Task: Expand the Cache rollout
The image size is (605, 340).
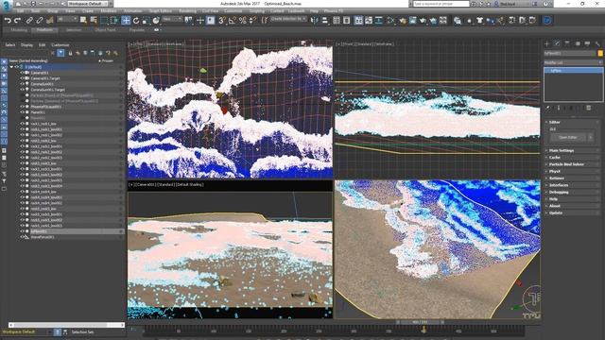Action: pyautogui.click(x=573, y=158)
